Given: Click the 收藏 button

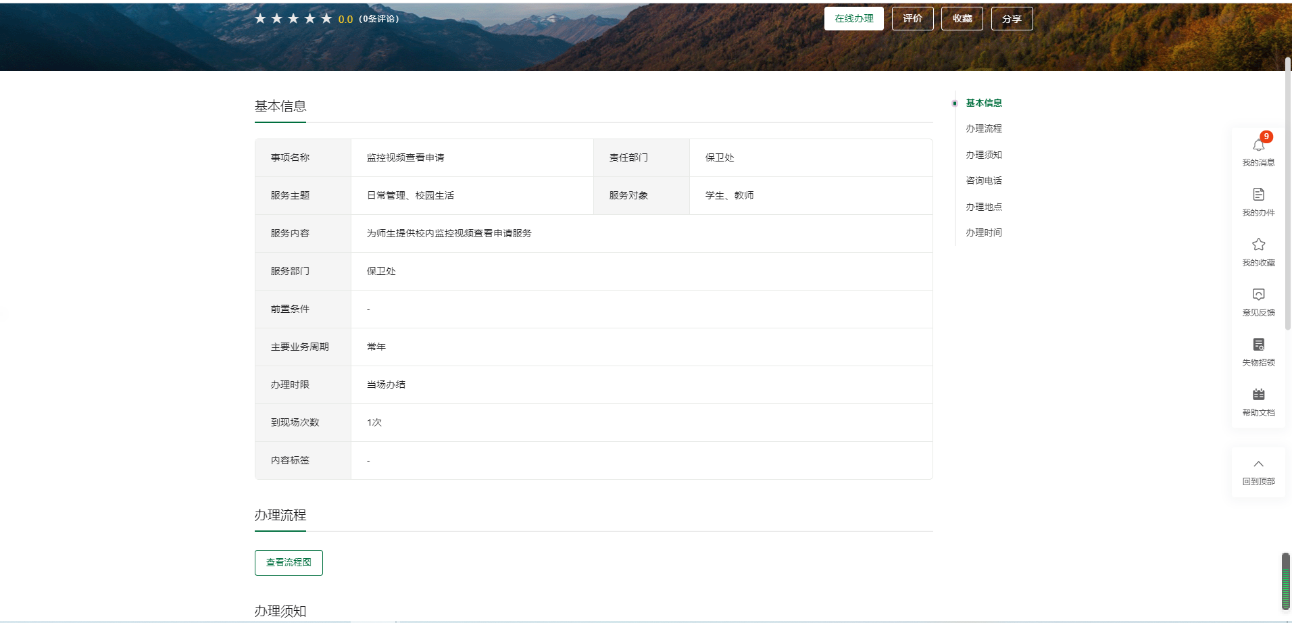Looking at the screenshot, I should point(962,19).
